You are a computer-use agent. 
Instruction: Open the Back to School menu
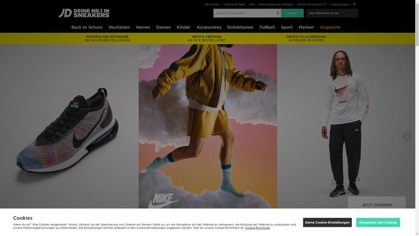click(87, 27)
